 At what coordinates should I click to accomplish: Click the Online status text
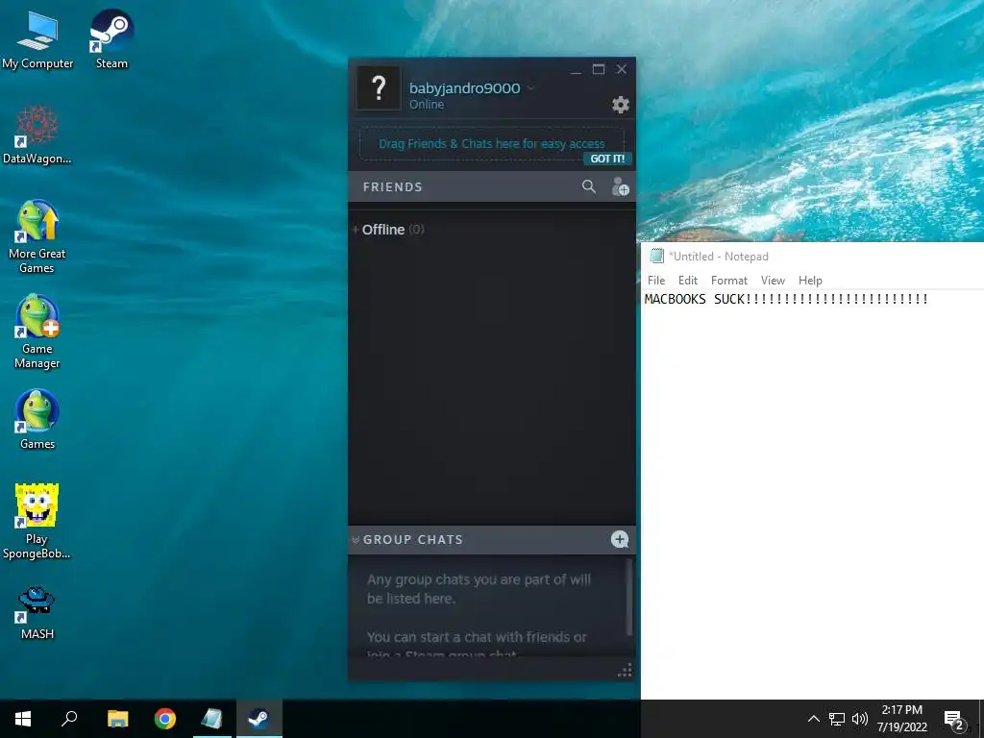point(427,105)
